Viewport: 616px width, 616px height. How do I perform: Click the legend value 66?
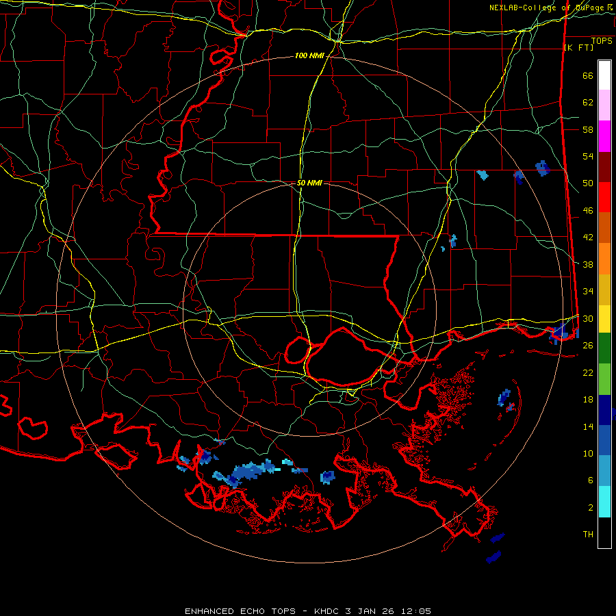click(588, 76)
